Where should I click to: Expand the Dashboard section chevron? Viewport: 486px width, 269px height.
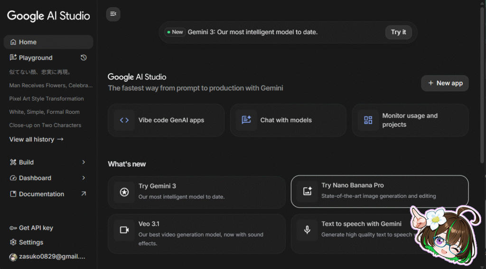(84, 178)
